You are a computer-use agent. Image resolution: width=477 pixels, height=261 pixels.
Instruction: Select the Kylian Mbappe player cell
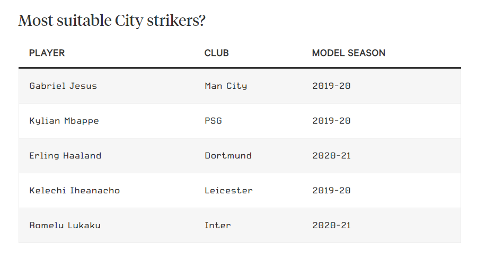(x=64, y=120)
